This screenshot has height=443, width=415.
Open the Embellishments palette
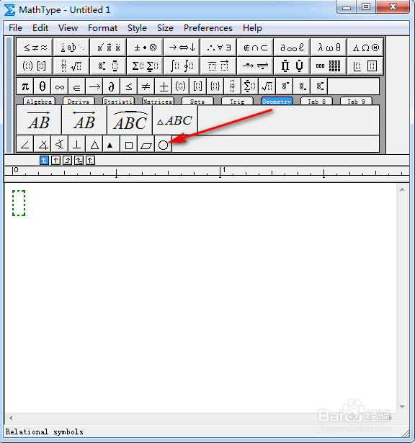(x=108, y=48)
